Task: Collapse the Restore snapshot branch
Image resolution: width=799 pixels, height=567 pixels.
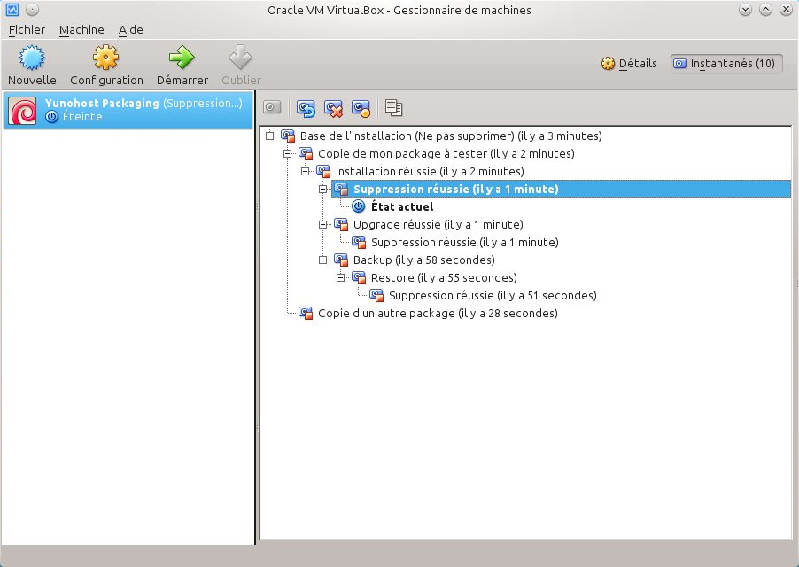Action: click(x=341, y=277)
